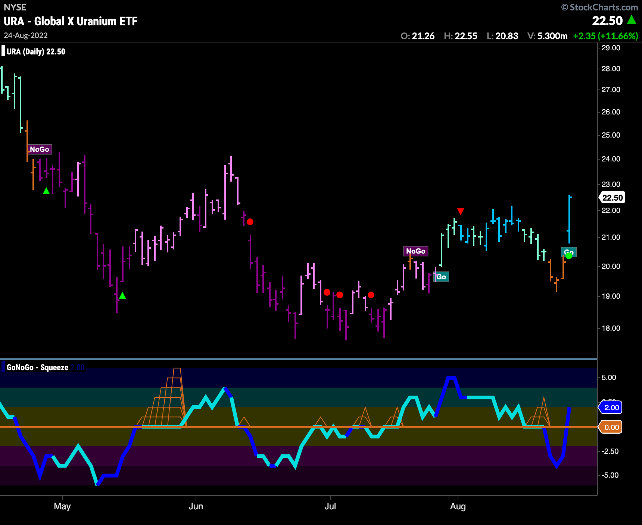Click the change value +2.35 (+11.66%)
Image resolution: width=642 pixels, height=525 pixels.
pos(605,36)
